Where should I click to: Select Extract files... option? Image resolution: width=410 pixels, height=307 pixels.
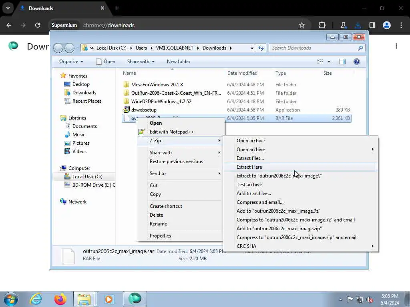300,158
